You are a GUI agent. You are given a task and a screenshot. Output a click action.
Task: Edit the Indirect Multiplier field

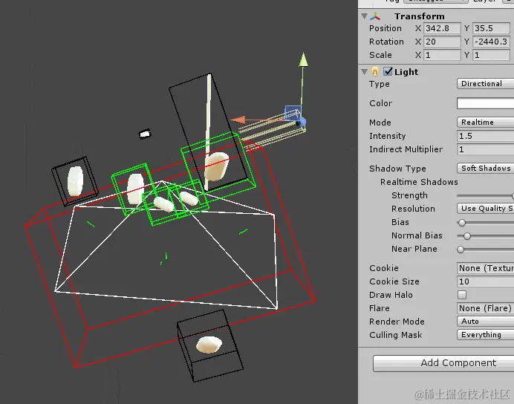(x=485, y=149)
